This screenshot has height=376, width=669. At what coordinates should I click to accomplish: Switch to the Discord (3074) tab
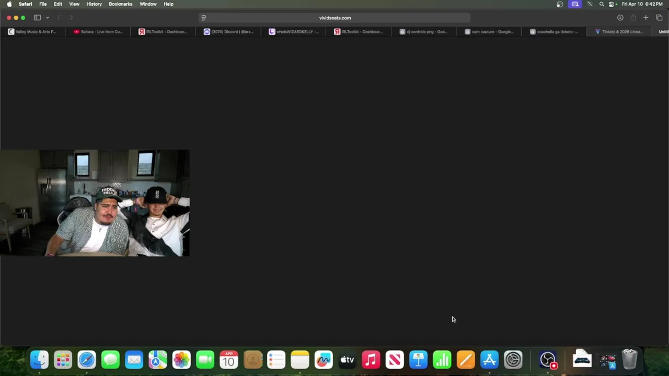click(x=229, y=32)
